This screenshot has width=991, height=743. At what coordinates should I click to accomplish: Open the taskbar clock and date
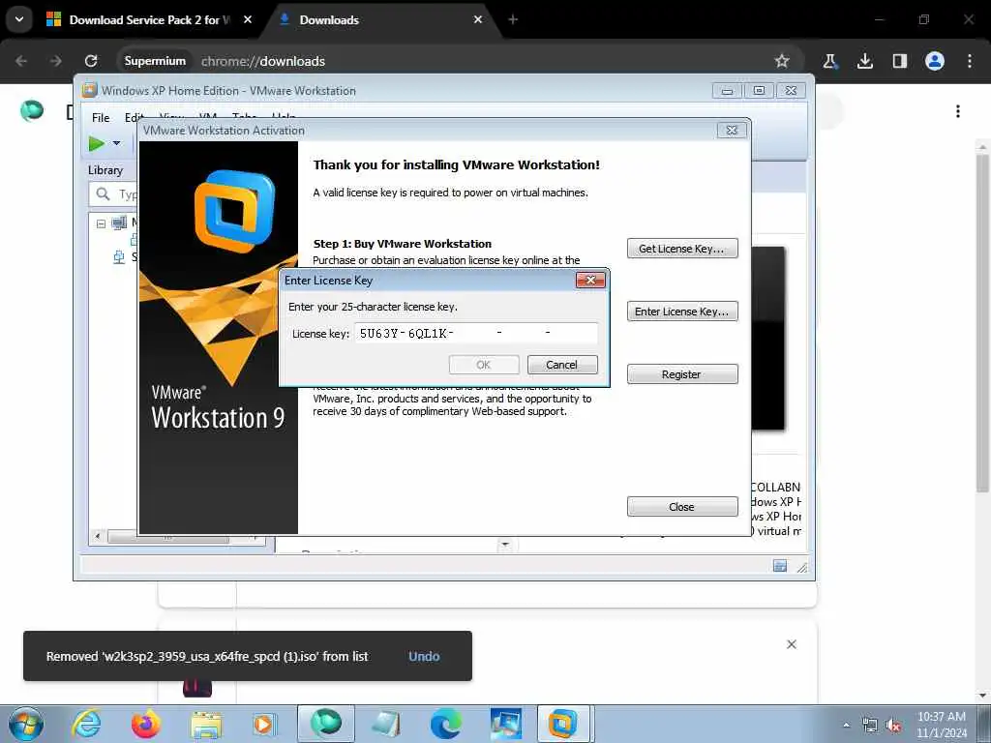click(942, 725)
